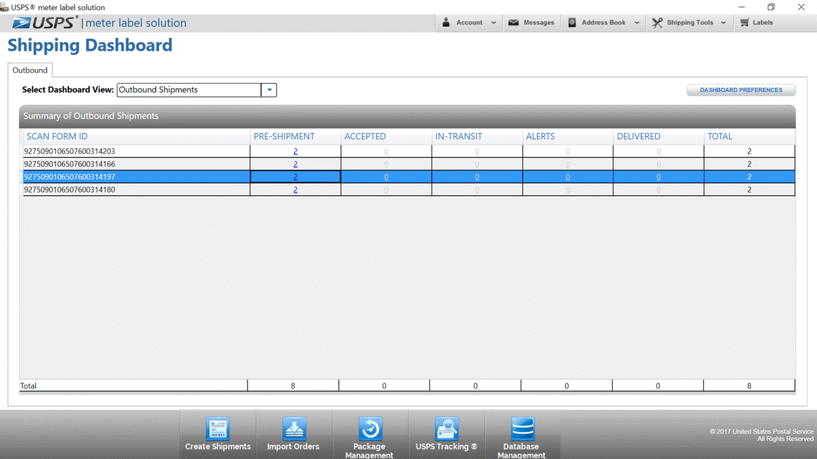The height and width of the screenshot is (459, 817).
Task: Click the USPS eagle logo
Action: coord(22,23)
